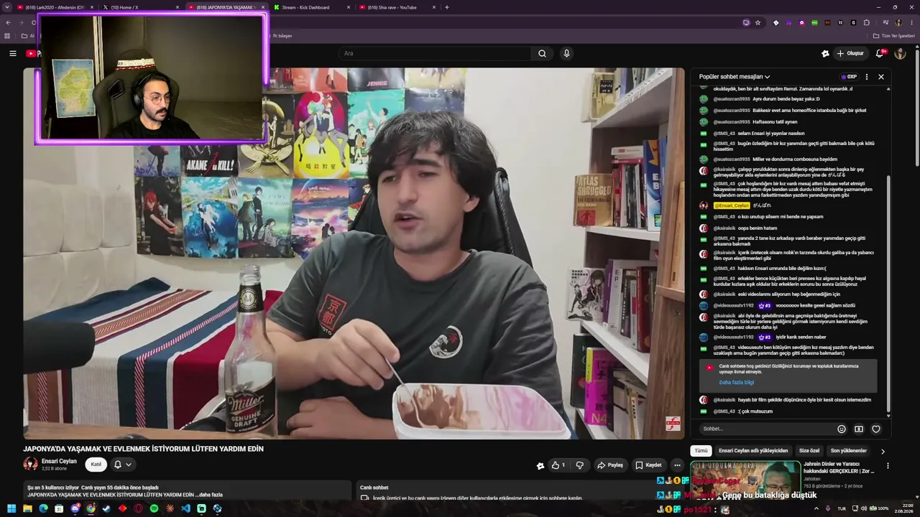920x517 pixels.
Task: Open the 0XP crown badge in chat
Action: (x=849, y=77)
